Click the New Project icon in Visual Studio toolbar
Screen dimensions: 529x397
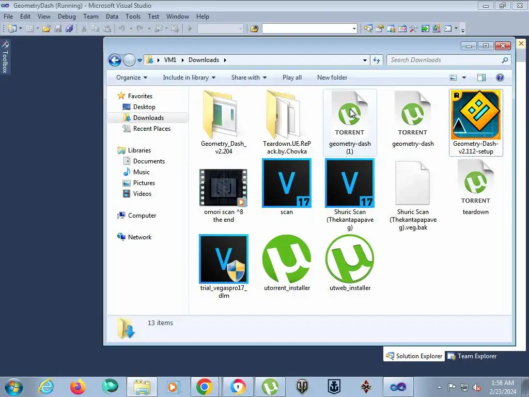click(x=12, y=29)
